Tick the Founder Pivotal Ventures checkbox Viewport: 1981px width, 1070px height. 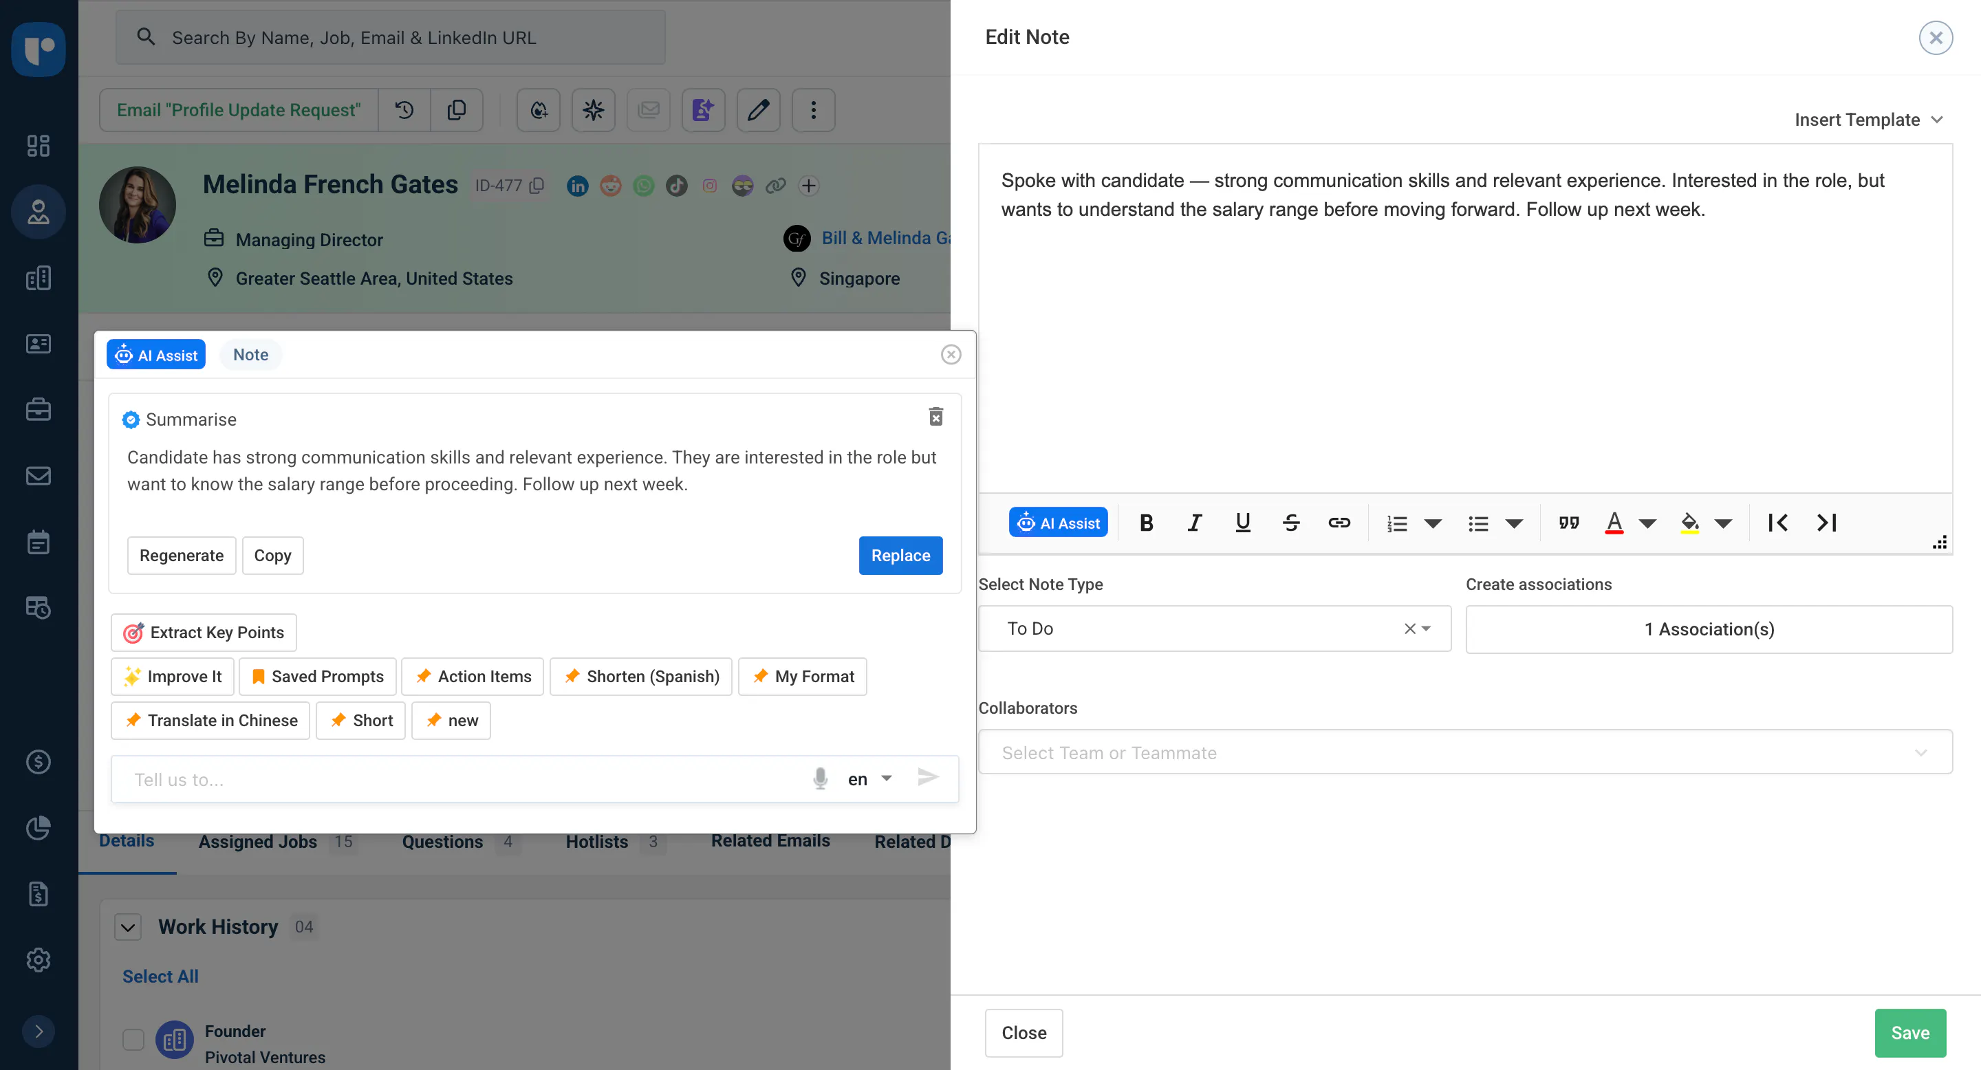(x=133, y=1039)
